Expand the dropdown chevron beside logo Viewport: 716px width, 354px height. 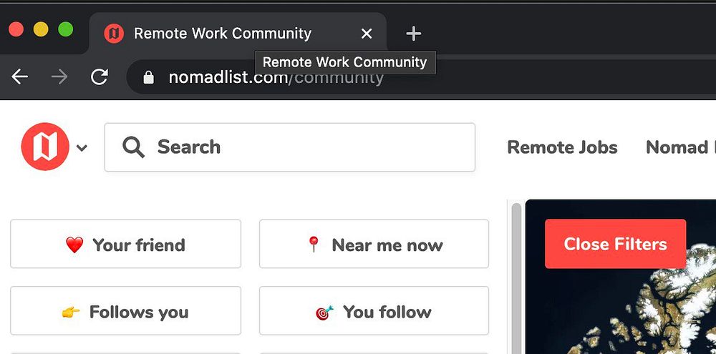click(82, 147)
